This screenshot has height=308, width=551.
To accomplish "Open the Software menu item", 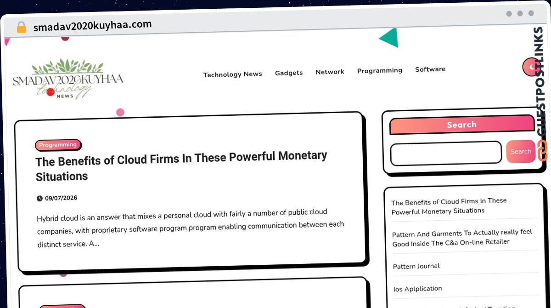I will point(430,69).
